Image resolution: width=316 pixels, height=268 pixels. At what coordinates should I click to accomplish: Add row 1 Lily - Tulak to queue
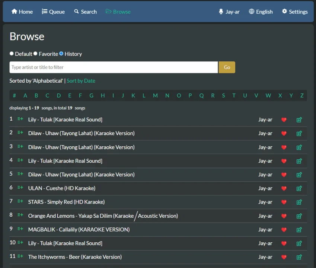pos(20,119)
